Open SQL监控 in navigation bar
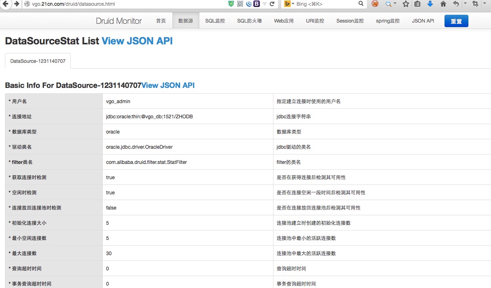491x288 pixels. (x=215, y=21)
